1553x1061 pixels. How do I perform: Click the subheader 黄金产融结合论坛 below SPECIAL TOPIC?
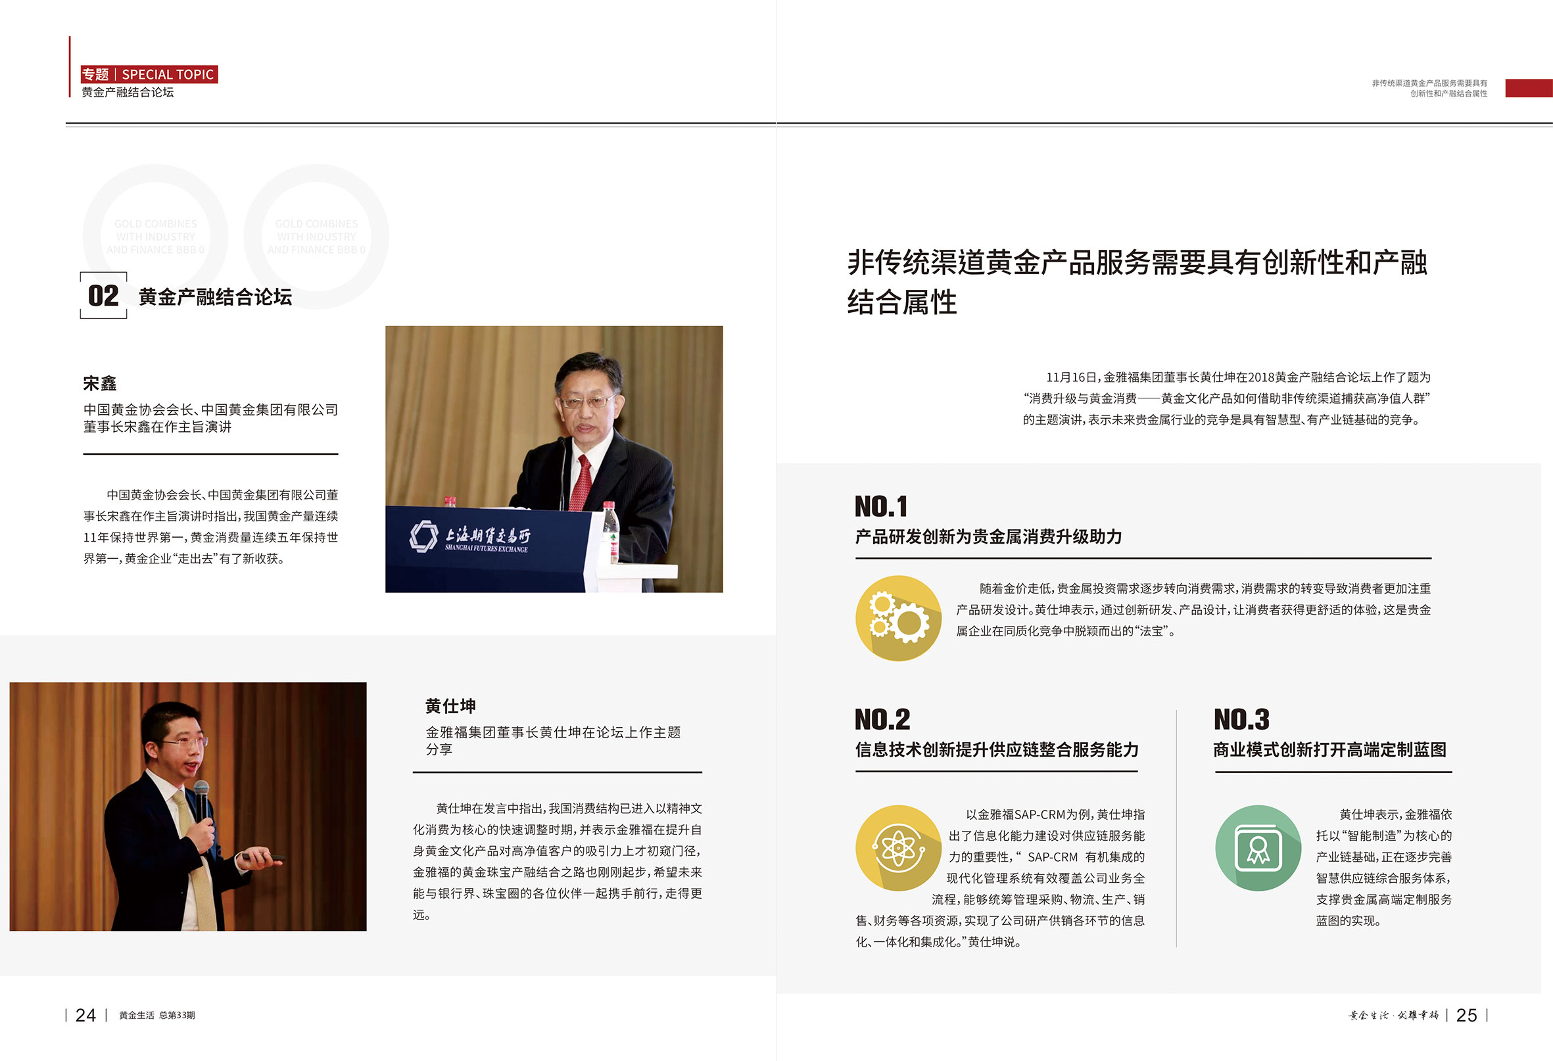coord(128,92)
